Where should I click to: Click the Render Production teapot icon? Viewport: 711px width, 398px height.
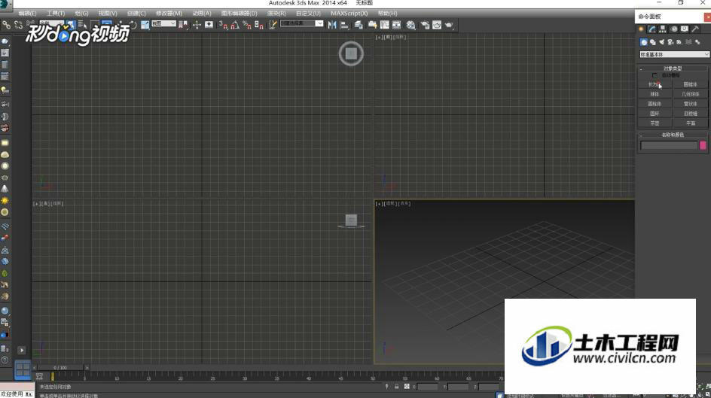449,24
